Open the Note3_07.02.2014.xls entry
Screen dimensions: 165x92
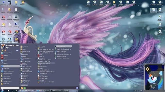tap(44, 53)
